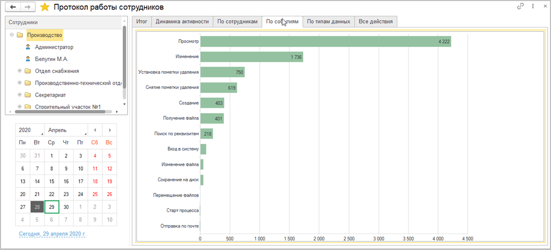The width and height of the screenshot is (551, 250).
Task: Expand the Отдел снабжения node
Action: [x=20, y=71]
